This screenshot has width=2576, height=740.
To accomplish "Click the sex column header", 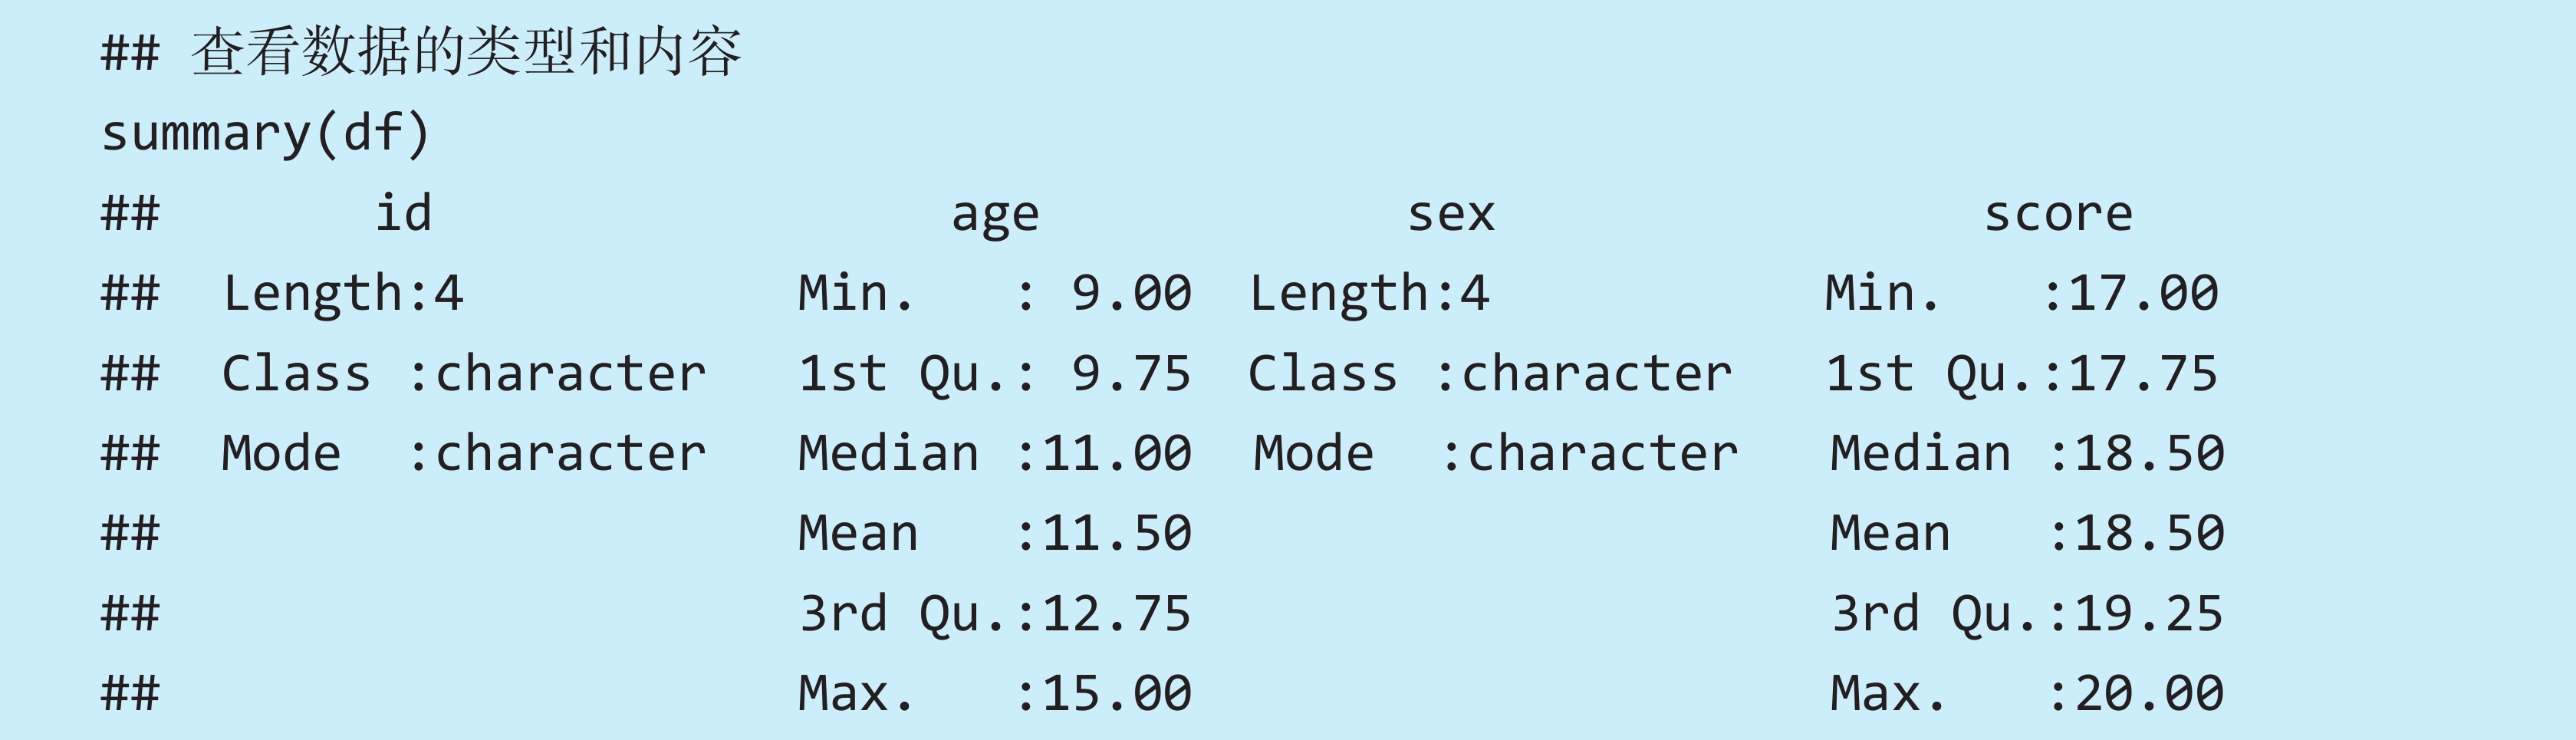I will point(1450,213).
